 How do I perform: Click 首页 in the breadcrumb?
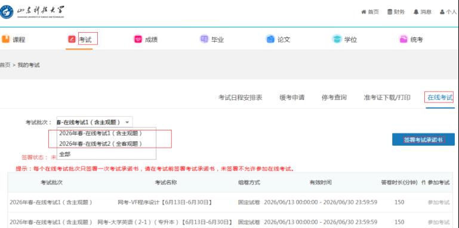[x=5, y=65]
